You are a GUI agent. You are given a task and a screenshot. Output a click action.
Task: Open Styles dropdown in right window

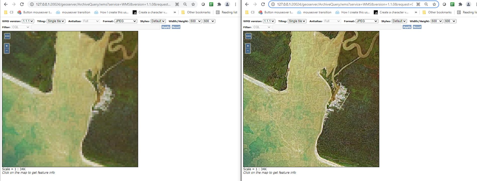click(399, 21)
